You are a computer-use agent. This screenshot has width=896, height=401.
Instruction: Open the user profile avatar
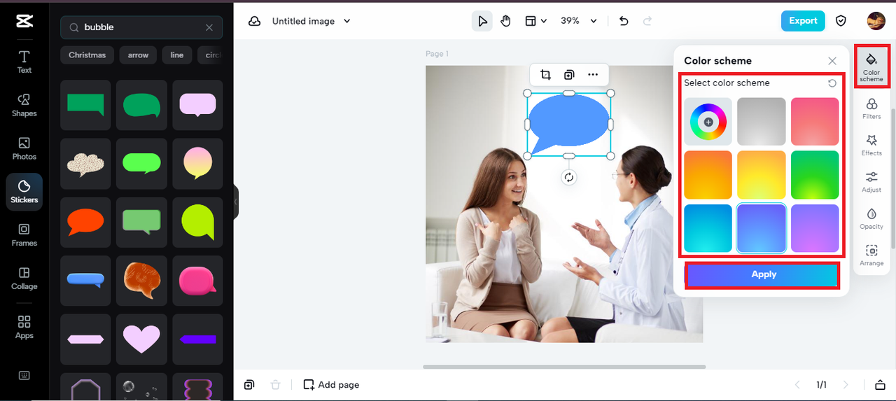876,21
